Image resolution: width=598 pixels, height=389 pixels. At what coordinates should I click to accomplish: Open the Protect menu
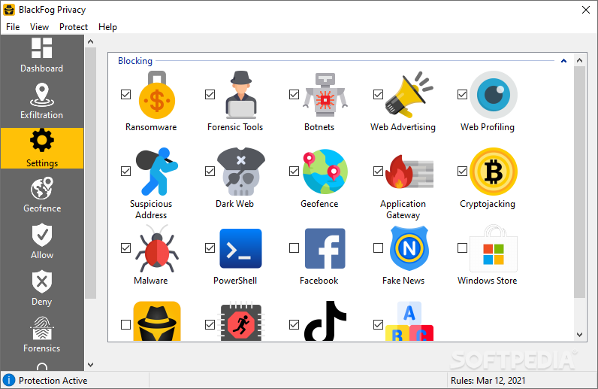73,27
